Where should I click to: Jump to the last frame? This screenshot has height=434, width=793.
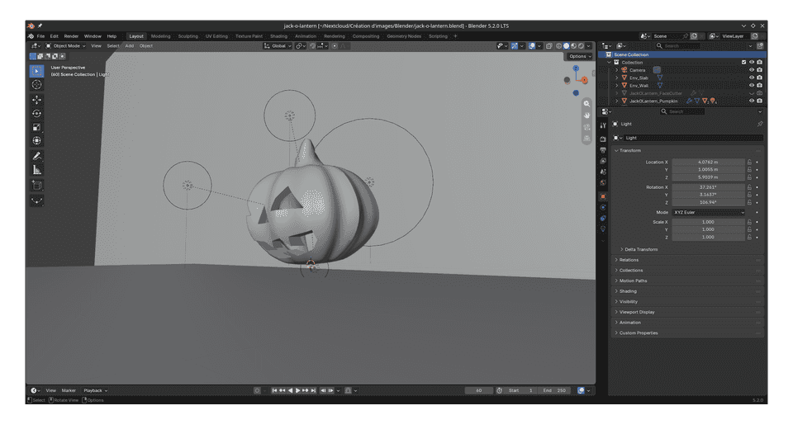pyautogui.click(x=314, y=390)
